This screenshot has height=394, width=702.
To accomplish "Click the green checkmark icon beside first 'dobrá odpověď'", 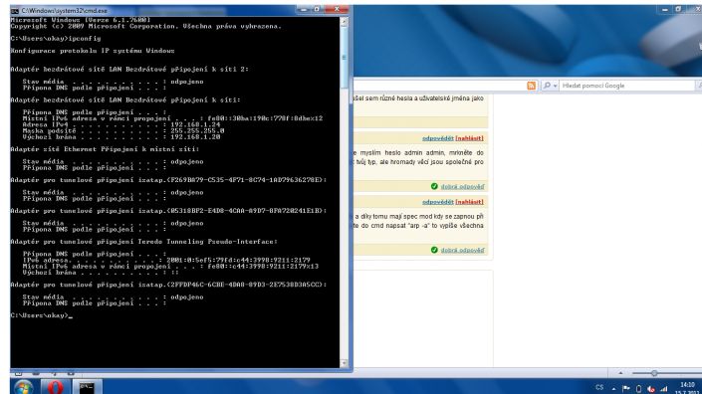I will (x=434, y=186).
